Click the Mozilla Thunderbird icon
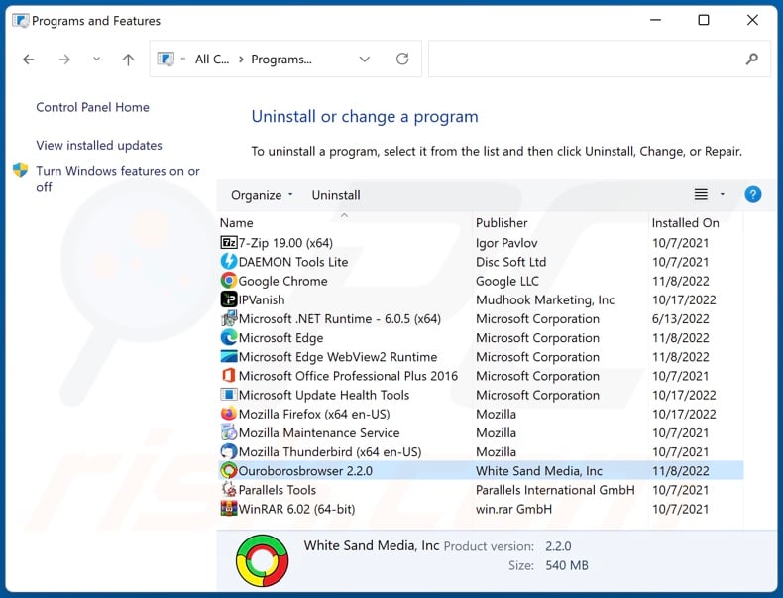The height and width of the screenshot is (598, 783). click(229, 451)
